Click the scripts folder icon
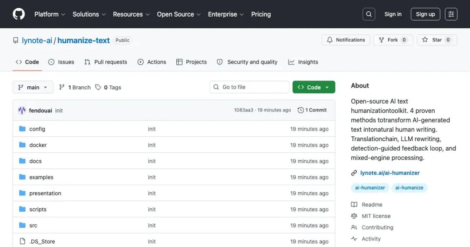Screen dimensions: 470x247 [x=22, y=209]
